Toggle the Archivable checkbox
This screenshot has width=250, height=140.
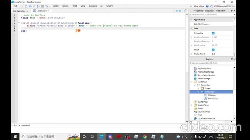(213, 33)
